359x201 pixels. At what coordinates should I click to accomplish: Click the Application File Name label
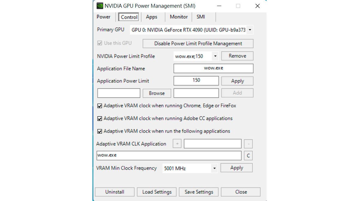tap(121, 69)
